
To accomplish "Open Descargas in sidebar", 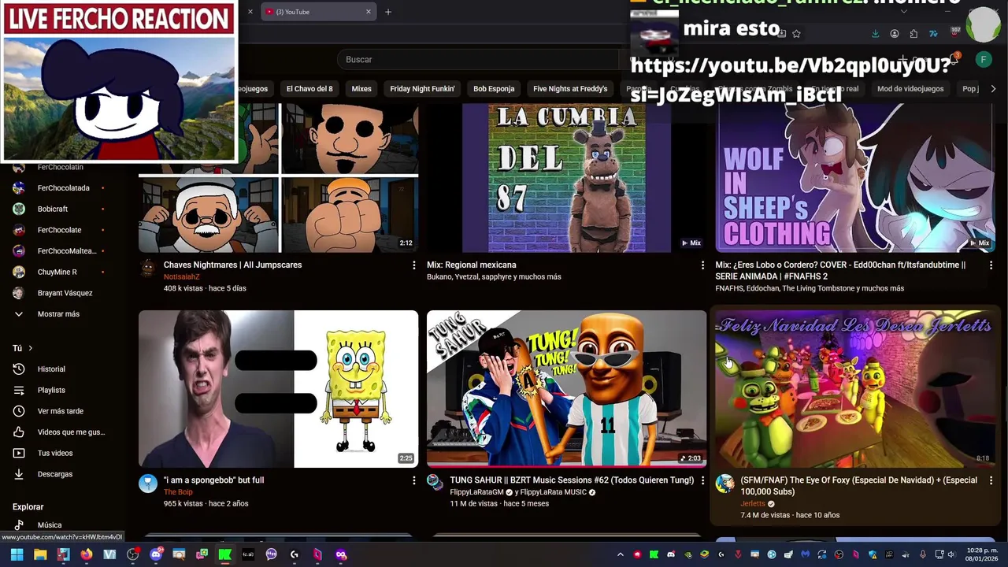I will [55, 474].
